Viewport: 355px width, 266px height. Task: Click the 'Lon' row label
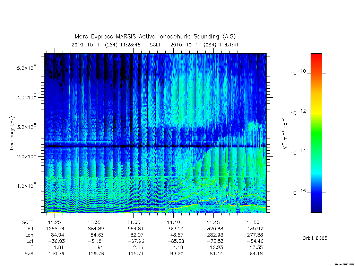click(x=29, y=235)
